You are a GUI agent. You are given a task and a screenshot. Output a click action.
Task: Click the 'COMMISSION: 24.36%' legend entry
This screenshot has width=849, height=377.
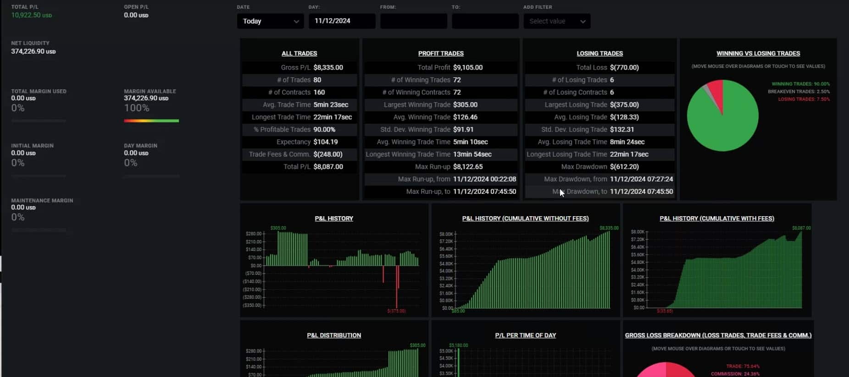point(735,374)
